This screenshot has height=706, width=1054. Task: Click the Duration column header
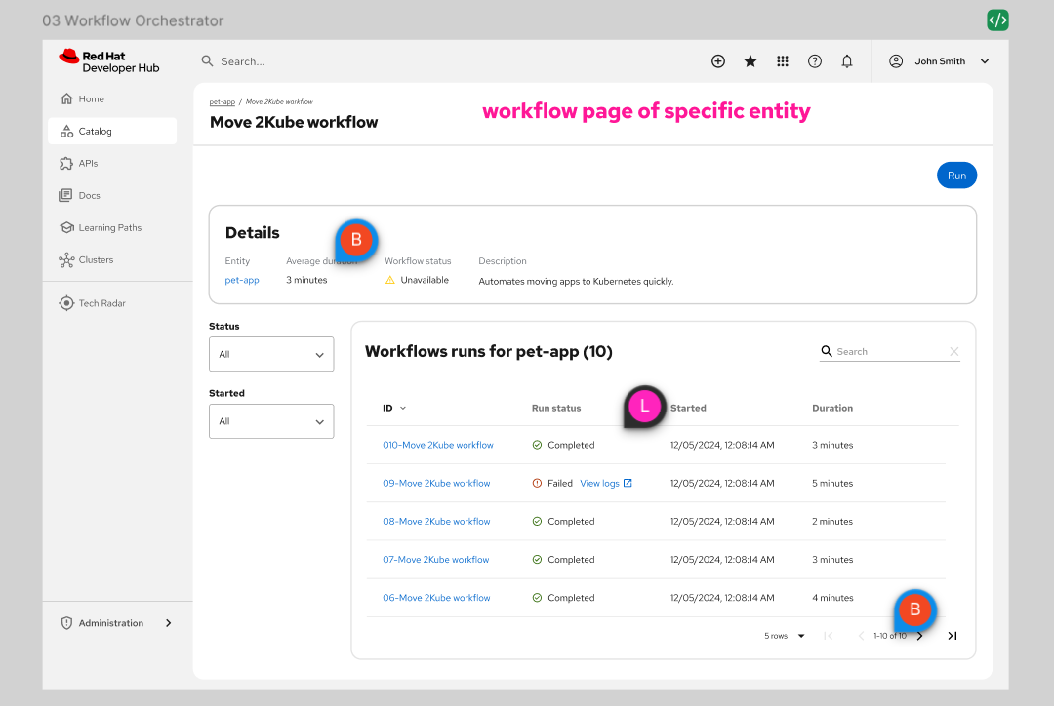(832, 408)
